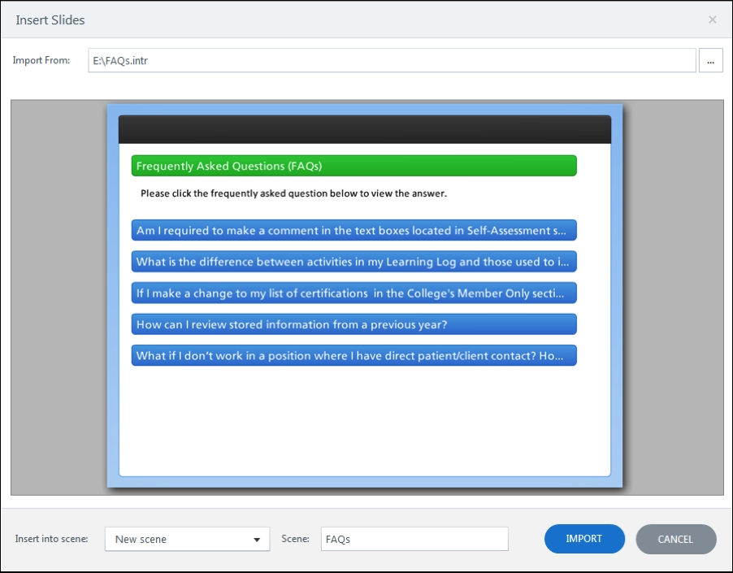Click the 'Please click the frequently asked question' instruction
This screenshot has width=733, height=573.
coord(293,193)
